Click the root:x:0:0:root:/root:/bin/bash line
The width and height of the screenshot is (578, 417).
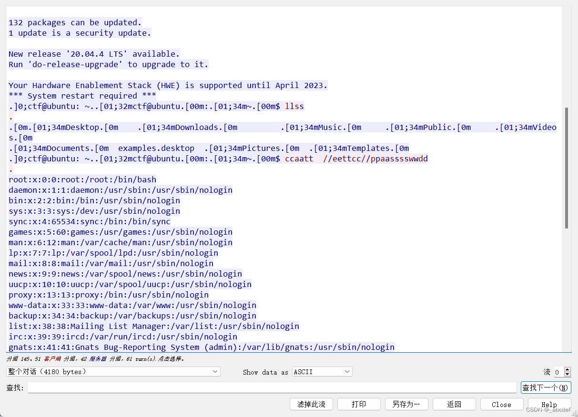click(82, 179)
